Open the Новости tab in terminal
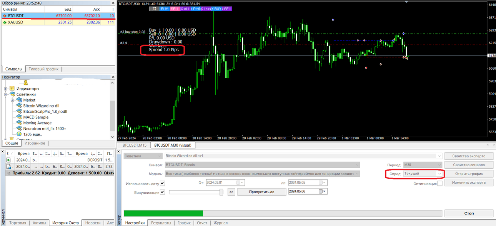Screen dimensions: 496x226 click(93, 223)
